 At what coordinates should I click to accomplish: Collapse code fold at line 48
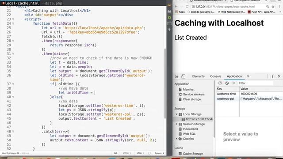pyautogui.click(x=13, y=132)
